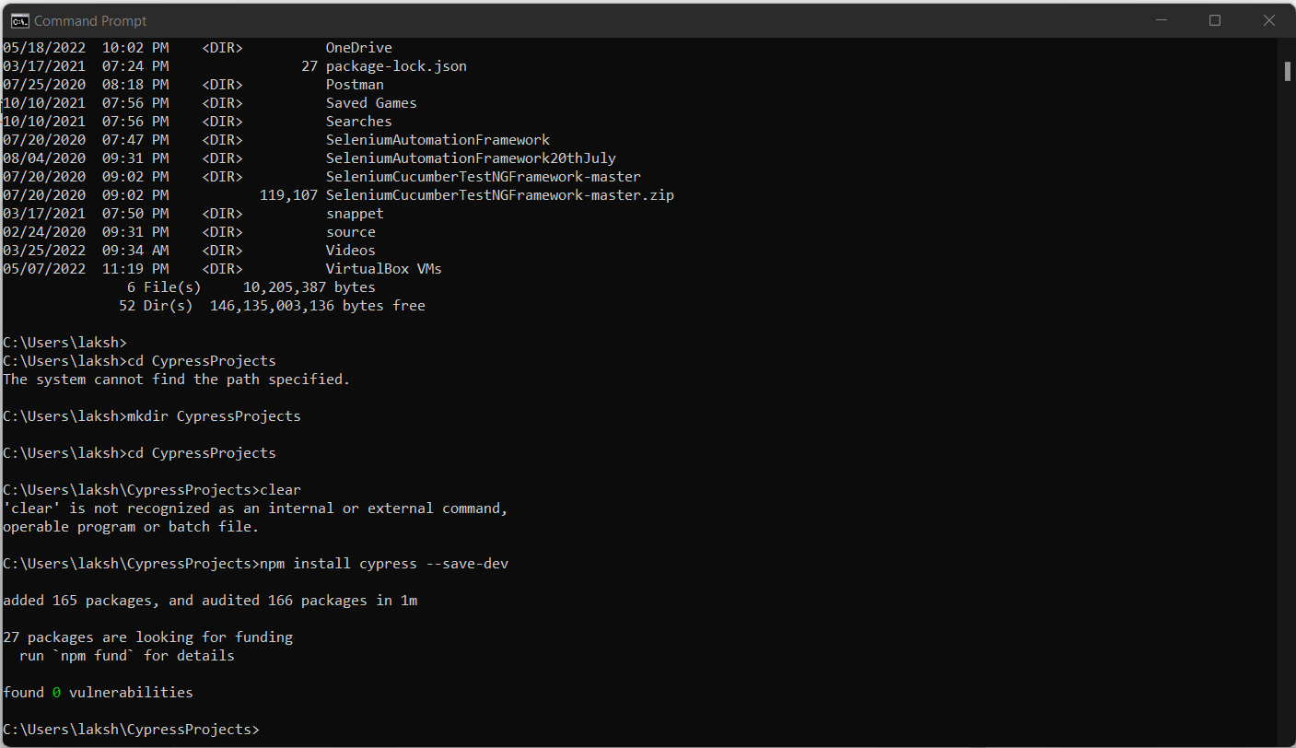Click the Searches directory entry
The width and height of the screenshot is (1296, 748).
pos(359,122)
